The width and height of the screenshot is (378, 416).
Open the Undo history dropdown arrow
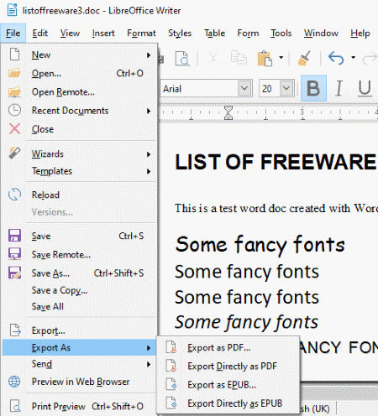point(354,58)
